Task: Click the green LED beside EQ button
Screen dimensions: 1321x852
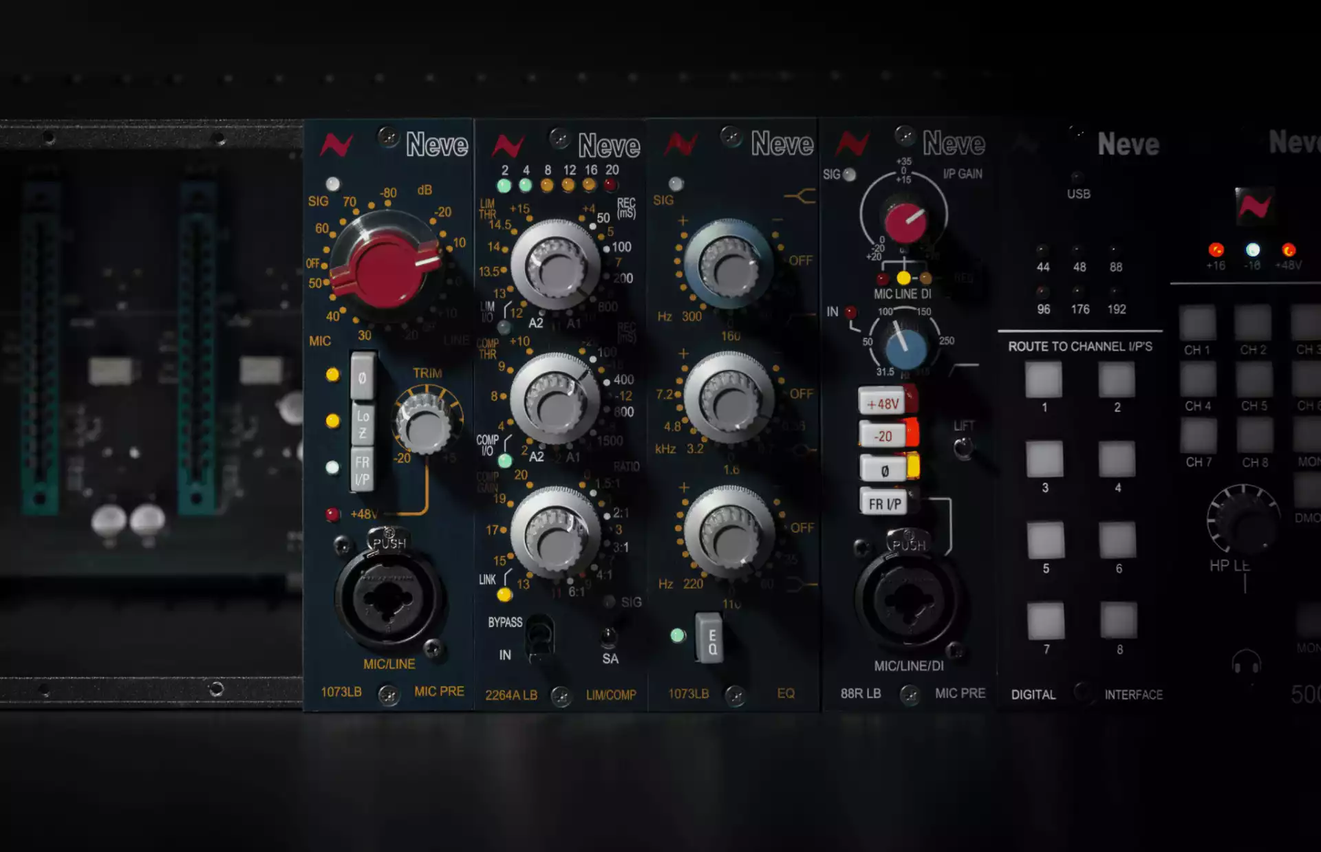Action: point(678,635)
